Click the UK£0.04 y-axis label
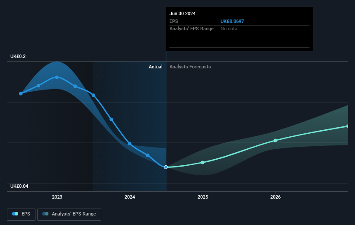The height and width of the screenshot is (225, 355). click(x=19, y=186)
